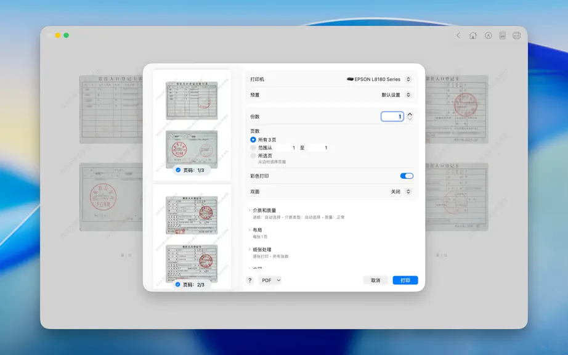568x355 pixels.
Task: Click the yellow minimize window button
Action: point(57,35)
